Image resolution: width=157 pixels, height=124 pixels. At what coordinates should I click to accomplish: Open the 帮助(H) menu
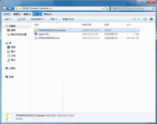(48, 14)
